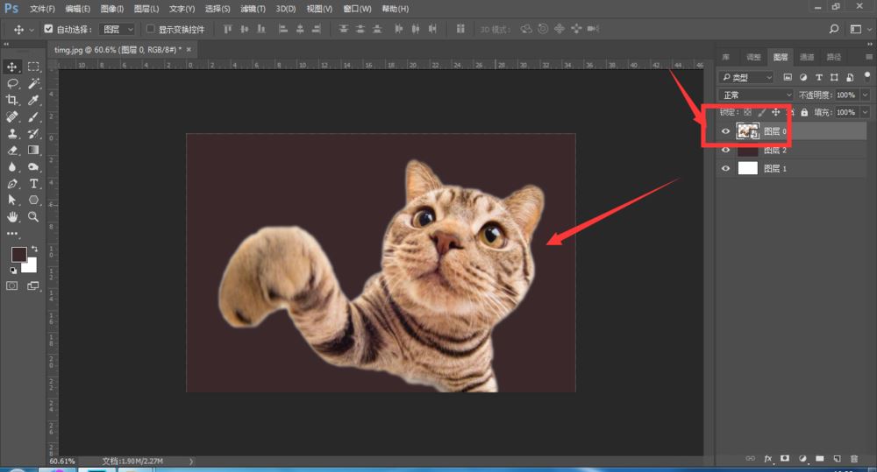Select the Magic Wand tool

[33, 83]
